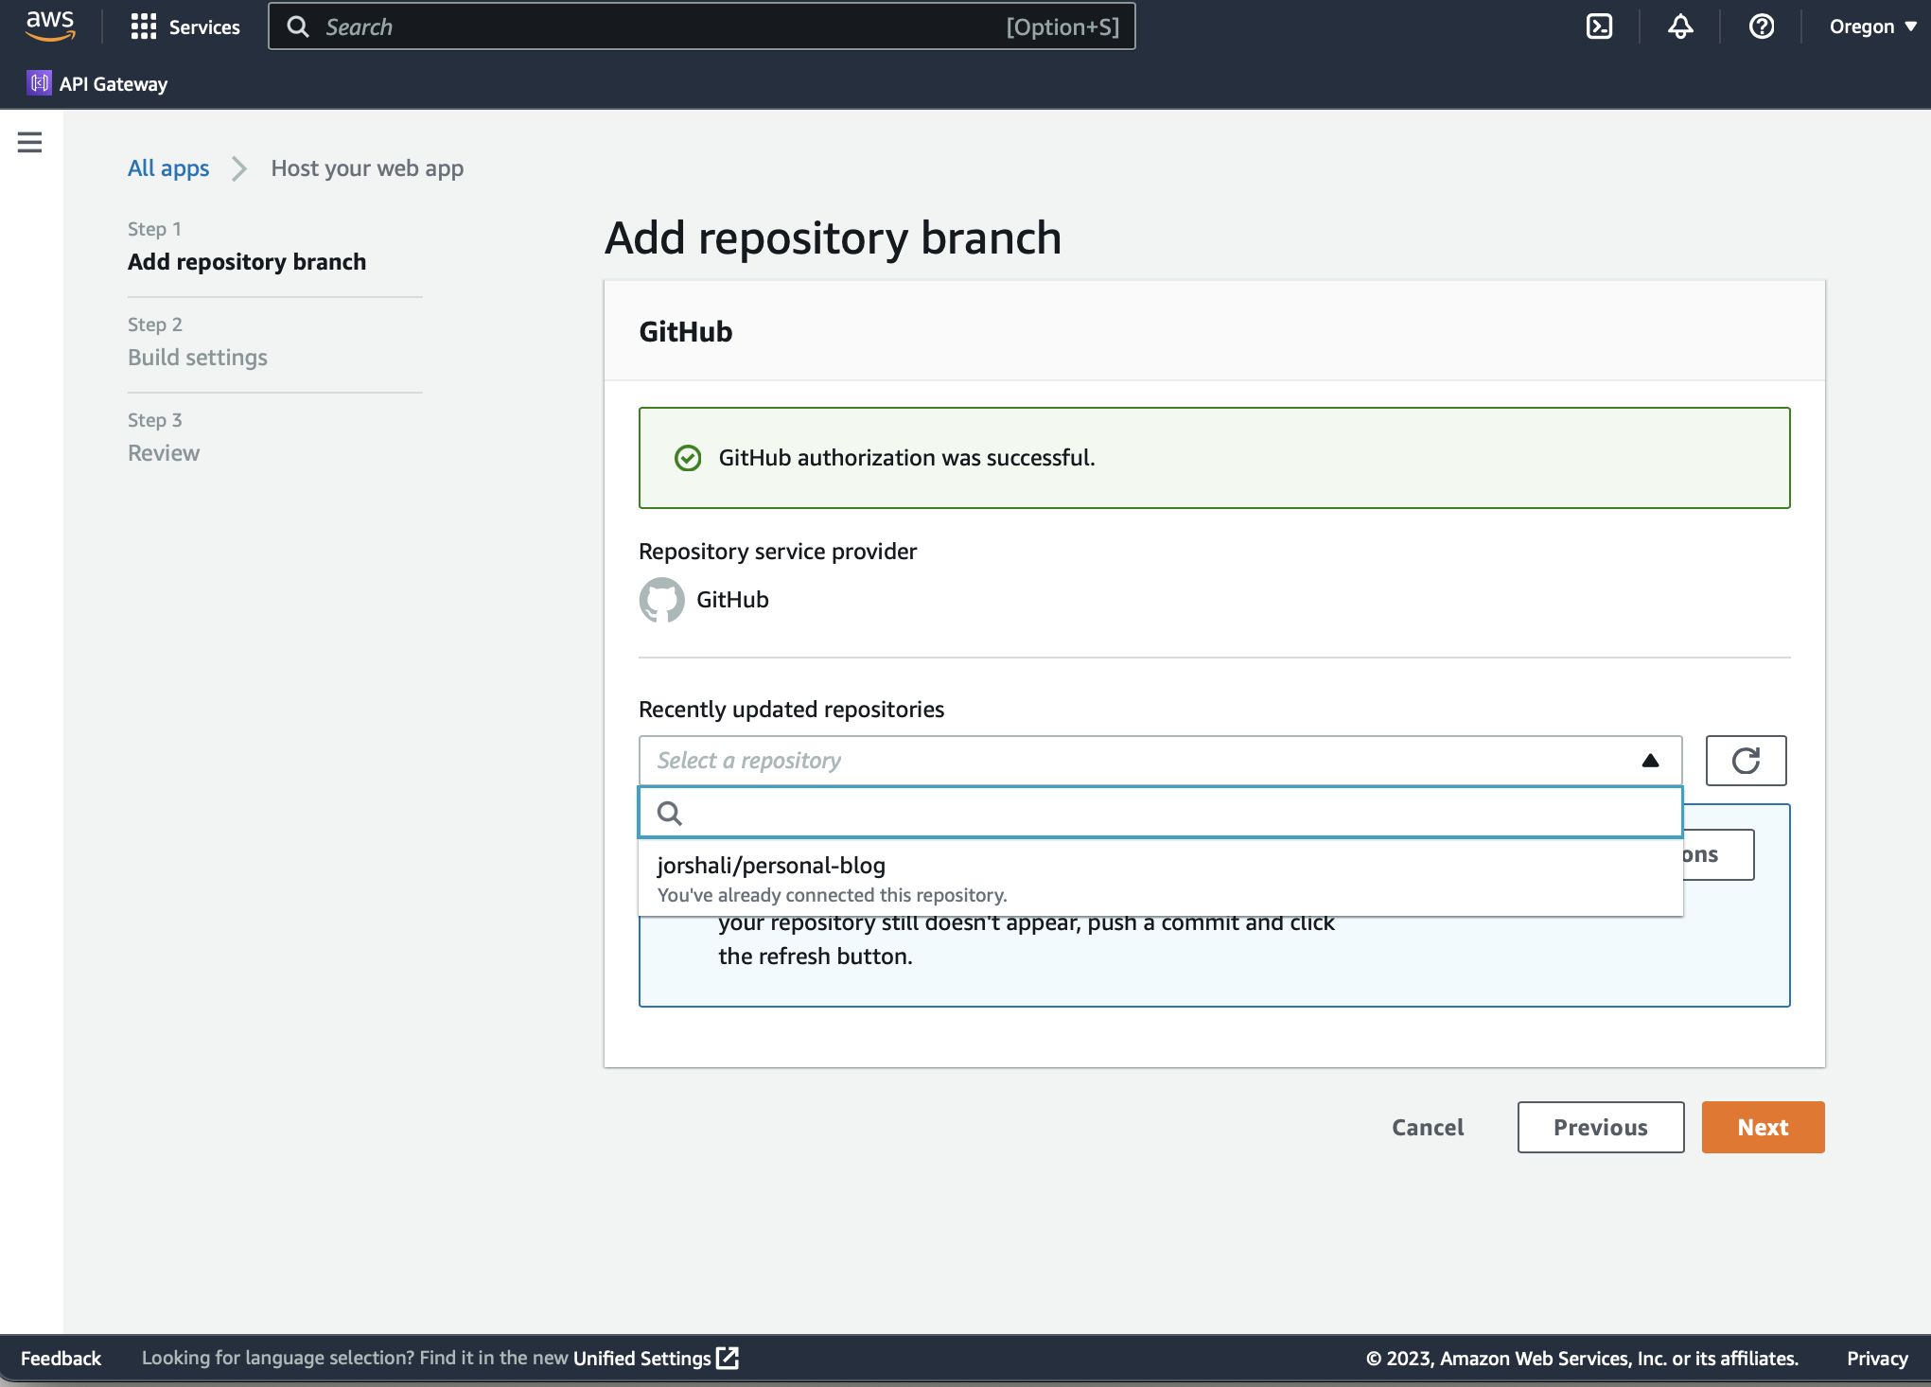The height and width of the screenshot is (1387, 1931).
Task: Expand the hamburger side navigation
Action: pos(30,142)
